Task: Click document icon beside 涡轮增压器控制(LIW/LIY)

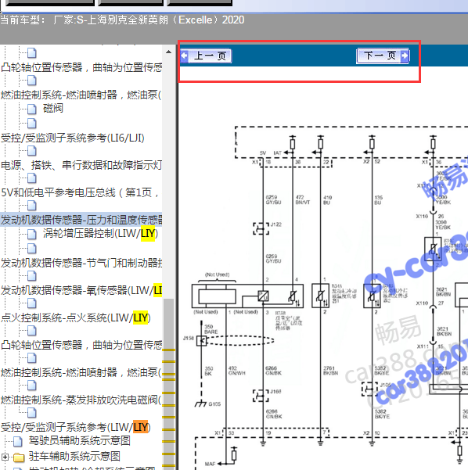Action: coord(32,234)
